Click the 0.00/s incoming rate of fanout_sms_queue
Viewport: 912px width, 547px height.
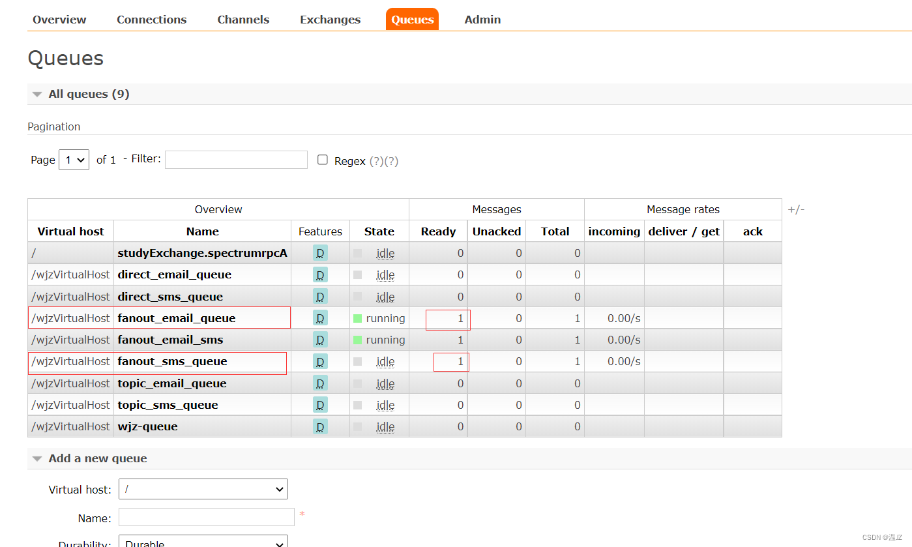click(624, 361)
